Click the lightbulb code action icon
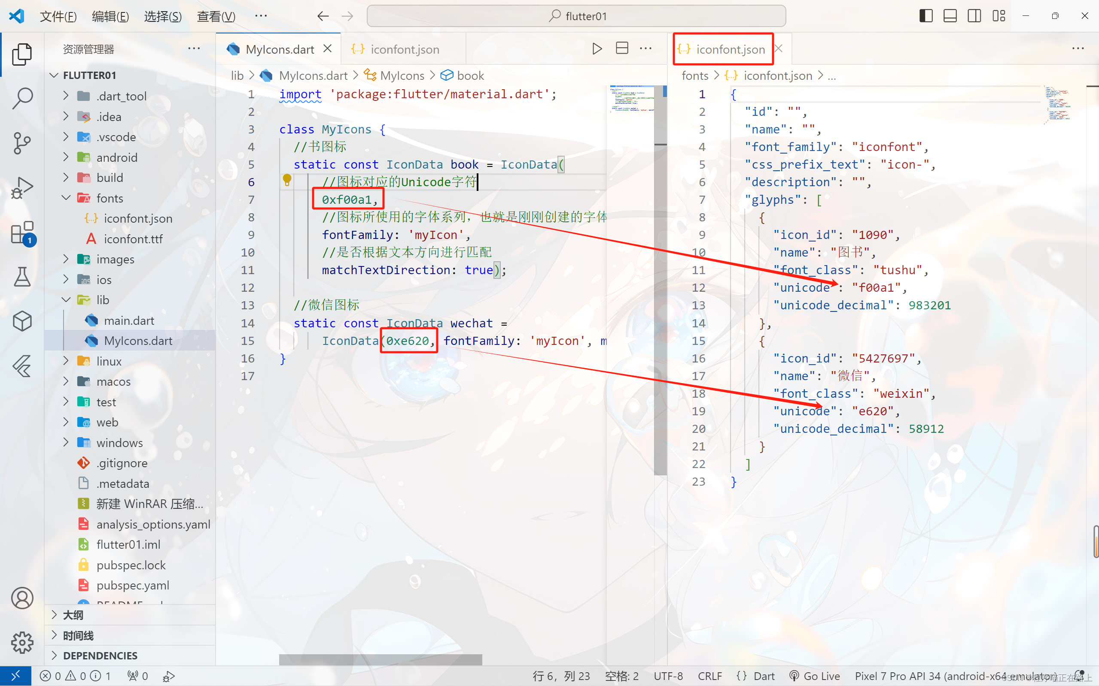This screenshot has width=1099, height=686. click(x=287, y=181)
